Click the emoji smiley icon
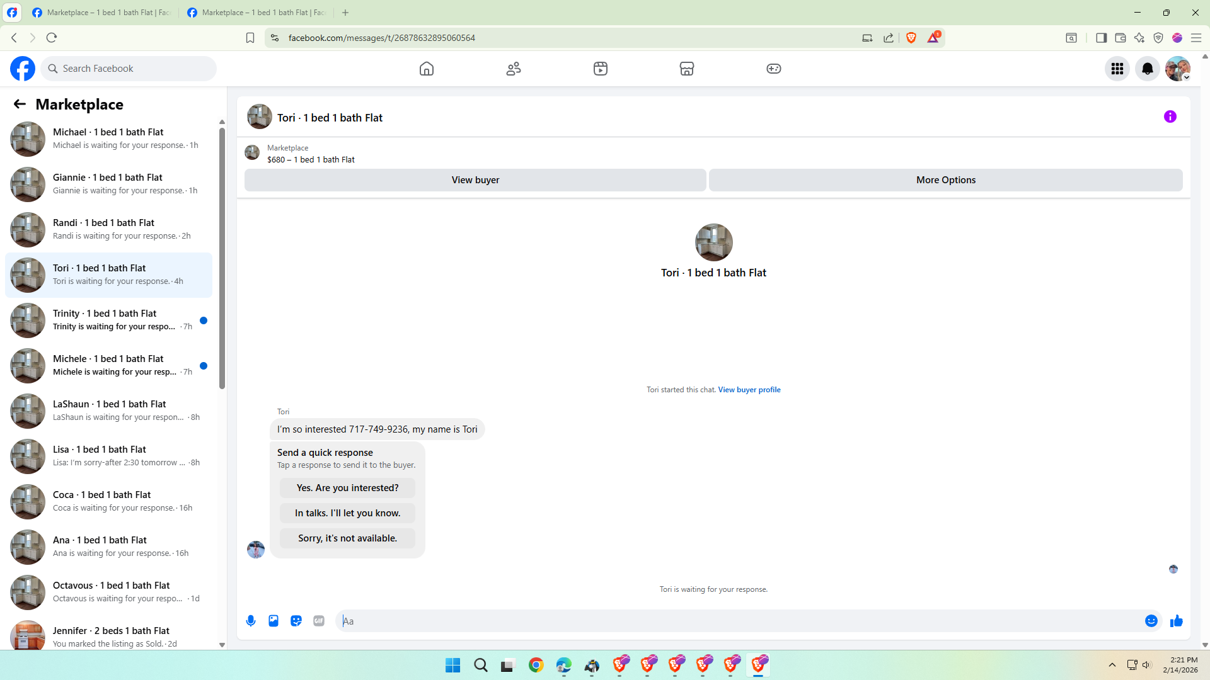This screenshot has width=1210, height=680. (x=1151, y=621)
